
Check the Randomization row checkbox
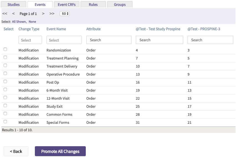[5, 49]
